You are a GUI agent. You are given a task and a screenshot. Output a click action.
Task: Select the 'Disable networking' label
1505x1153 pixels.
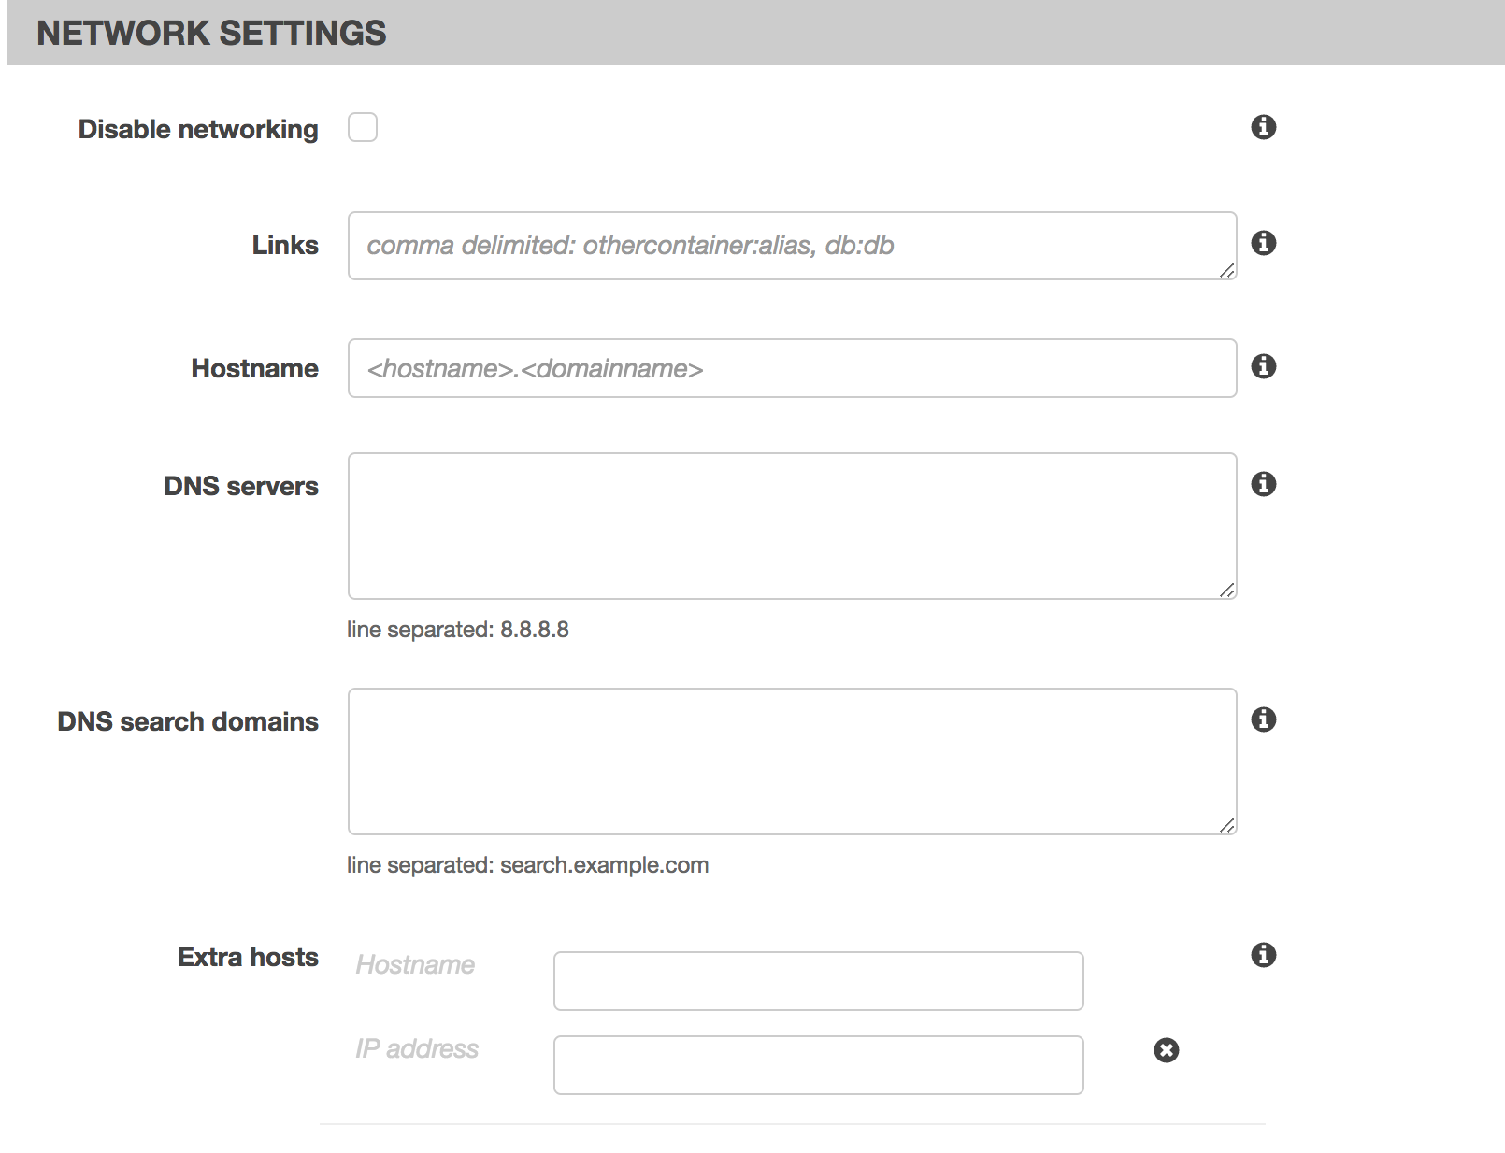[x=198, y=129]
